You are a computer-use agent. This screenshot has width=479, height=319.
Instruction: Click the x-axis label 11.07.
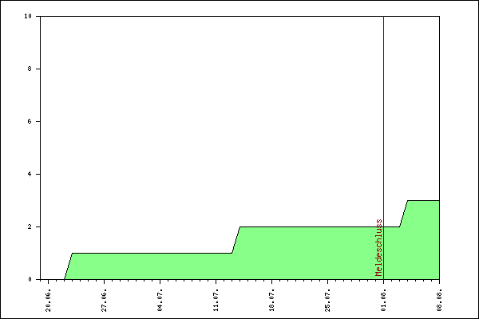point(216,301)
